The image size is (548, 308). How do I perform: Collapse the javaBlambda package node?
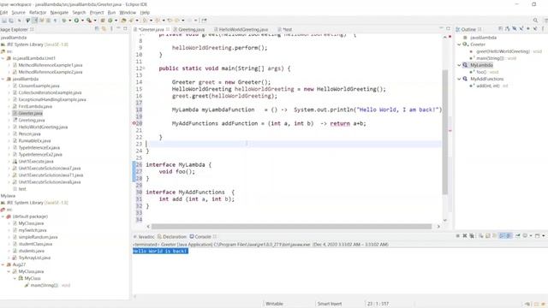[3, 79]
